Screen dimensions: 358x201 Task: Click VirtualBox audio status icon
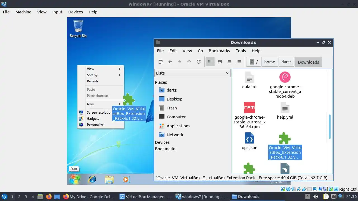click(294, 189)
